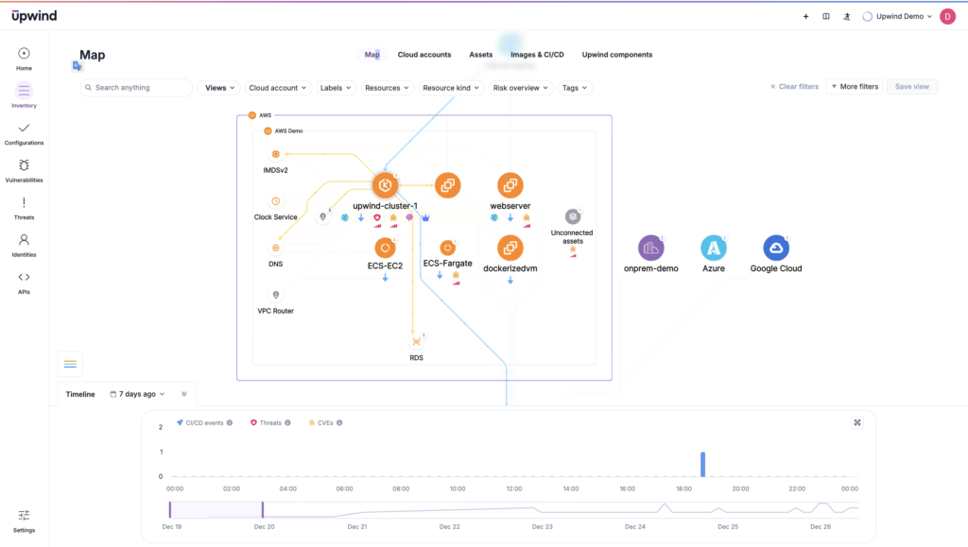Open the user avatar D menu
This screenshot has height=547, width=968.
click(947, 17)
